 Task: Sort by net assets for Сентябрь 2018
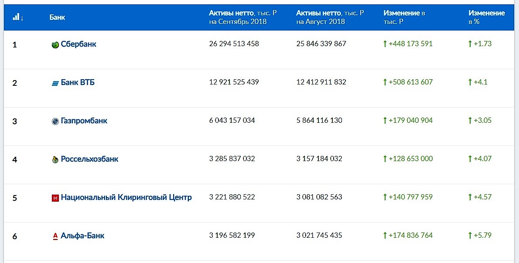point(242,17)
